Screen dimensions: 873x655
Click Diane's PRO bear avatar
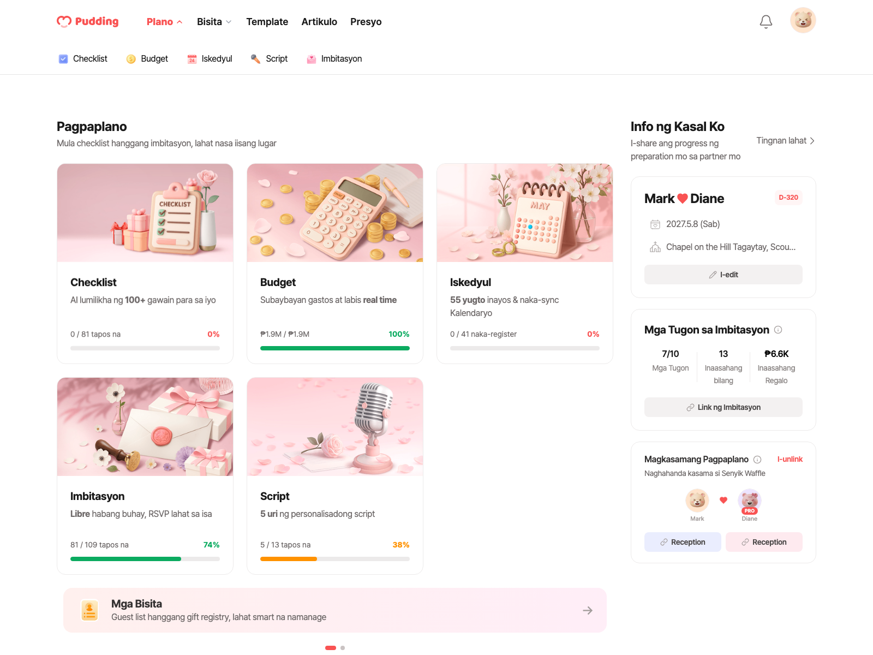point(750,501)
